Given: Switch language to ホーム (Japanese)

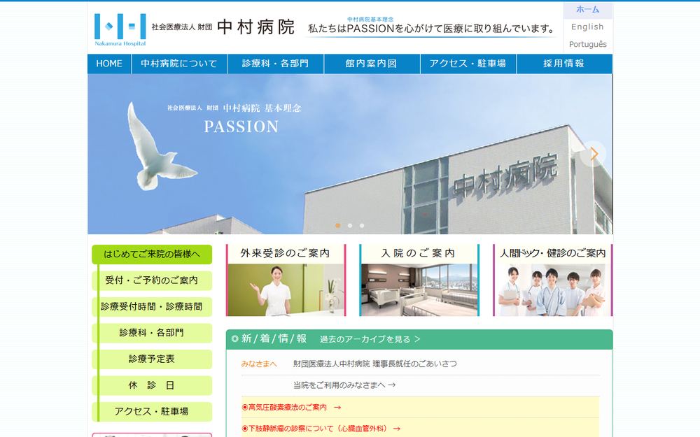Looking at the screenshot, I should click(x=587, y=9).
